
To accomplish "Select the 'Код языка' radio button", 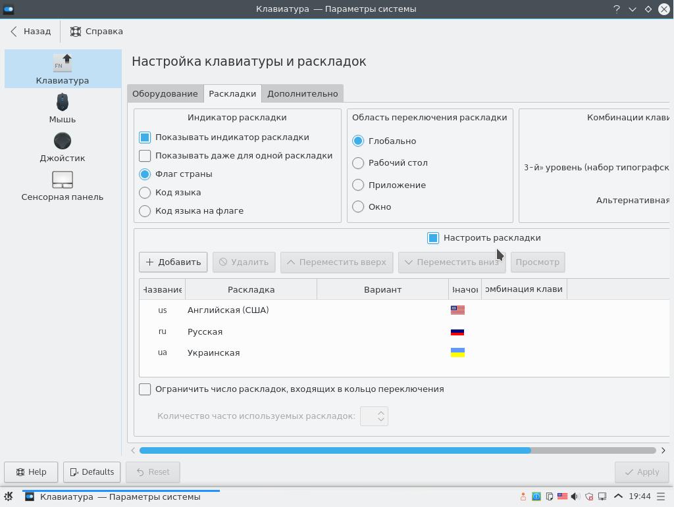I will coord(145,193).
